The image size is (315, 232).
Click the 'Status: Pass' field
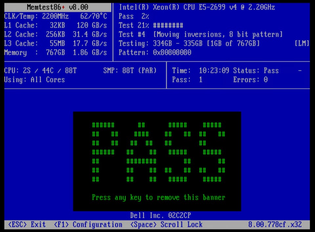point(256,71)
